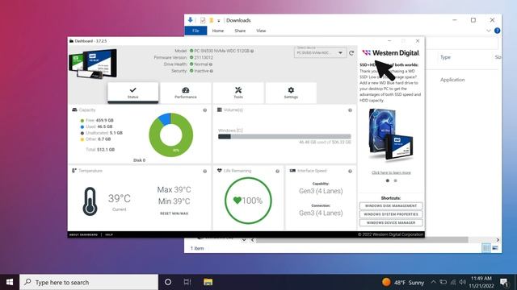Click the horizontal scrollbar in Downloads window
The width and height of the screenshot is (517, 290).
pyautogui.click(x=362, y=240)
